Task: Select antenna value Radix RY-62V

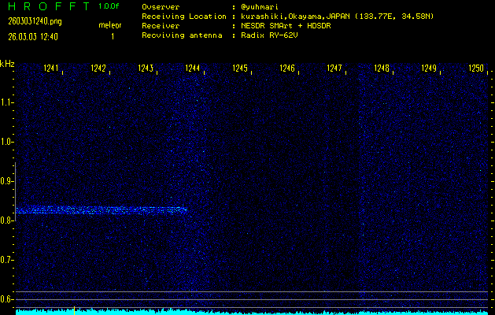Action: tap(269, 35)
